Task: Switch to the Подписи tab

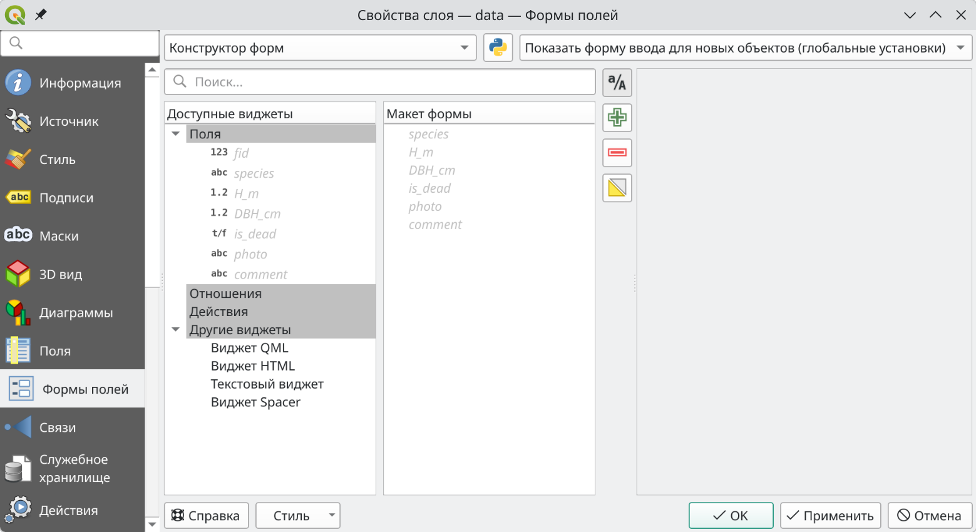Action: 72,198
